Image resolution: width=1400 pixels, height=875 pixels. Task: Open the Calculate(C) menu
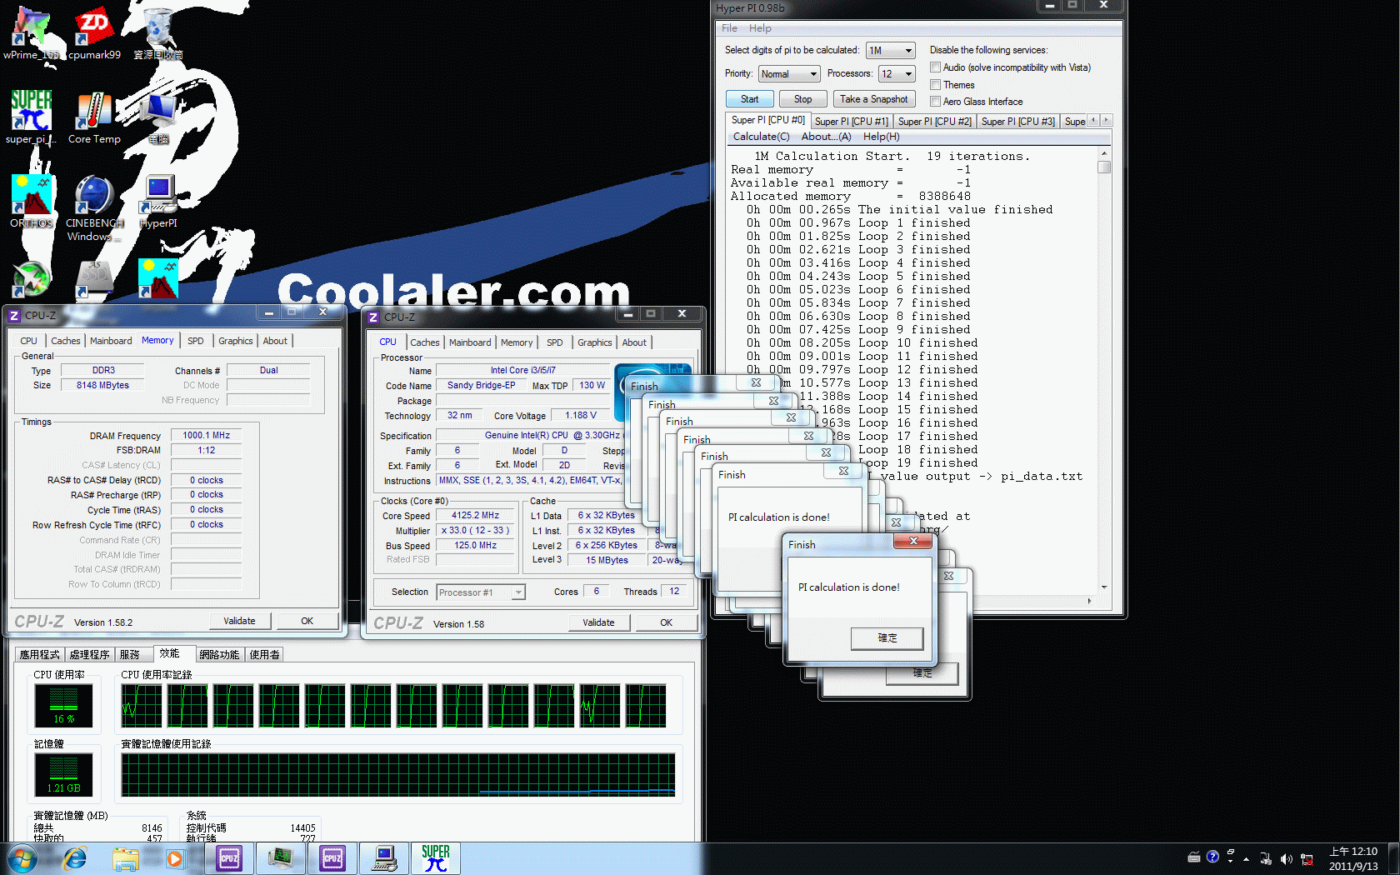[x=761, y=137]
